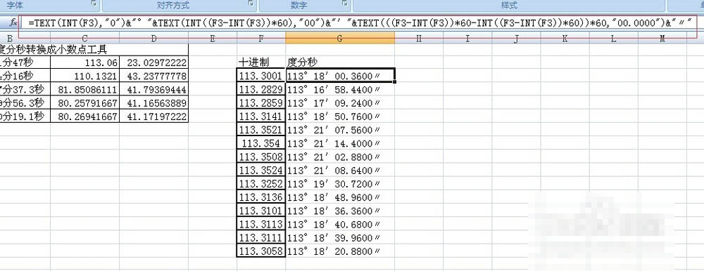Select cell containing 113.3136
This screenshot has width=704, height=271.
(x=261, y=197)
